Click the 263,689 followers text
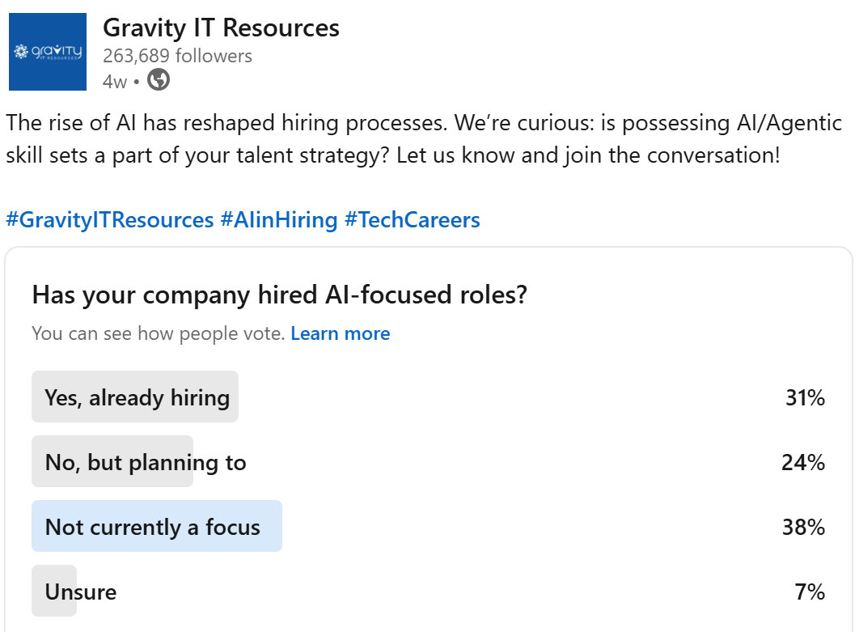The image size is (859, 632). tap(177, 56)
